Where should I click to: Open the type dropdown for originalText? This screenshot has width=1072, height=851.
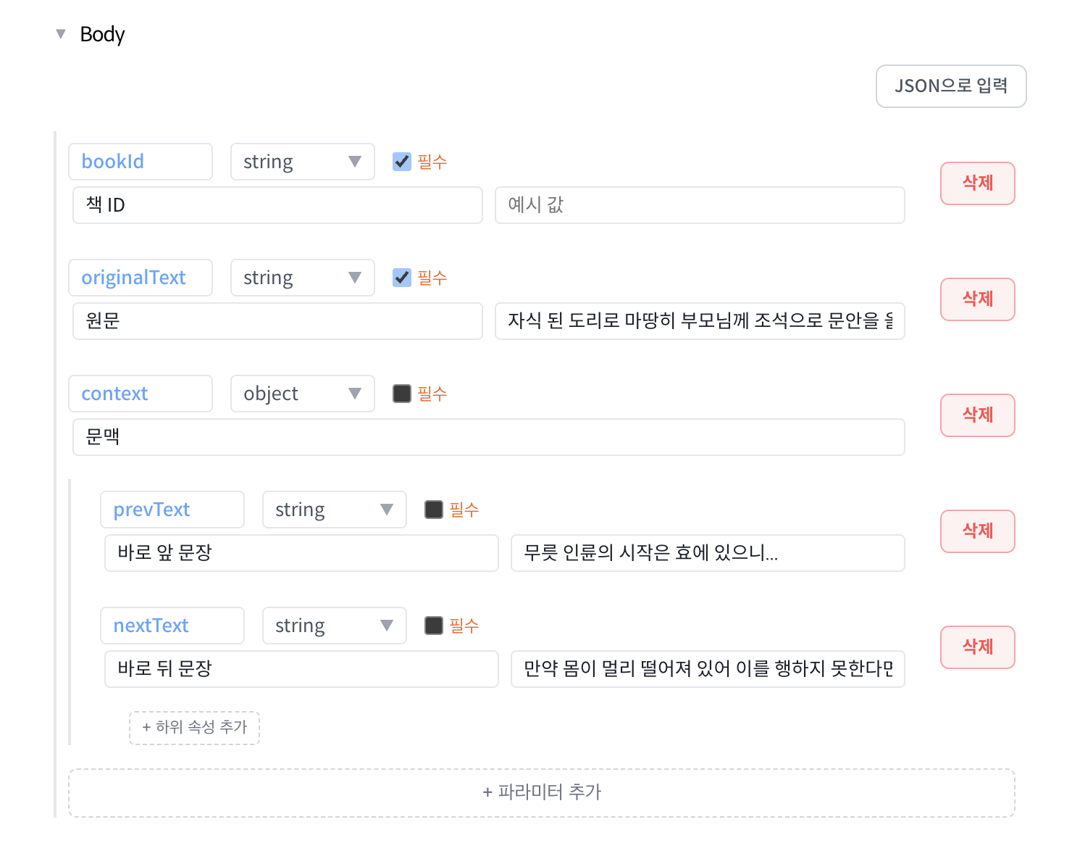(302, 278)
